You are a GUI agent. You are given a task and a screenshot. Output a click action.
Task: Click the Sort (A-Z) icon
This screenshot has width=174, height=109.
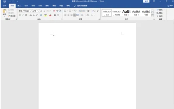click(x=94, y=11)
